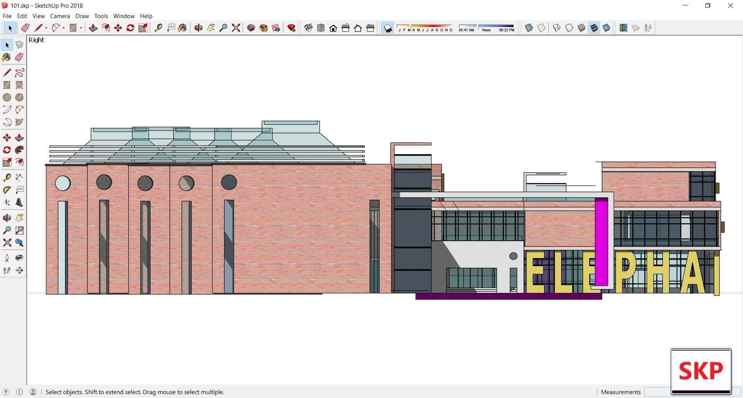Image resolution: width=743 pixels, height=398 pixels.
Task: Switch to the Top view
Action: [x=321, y=28]
